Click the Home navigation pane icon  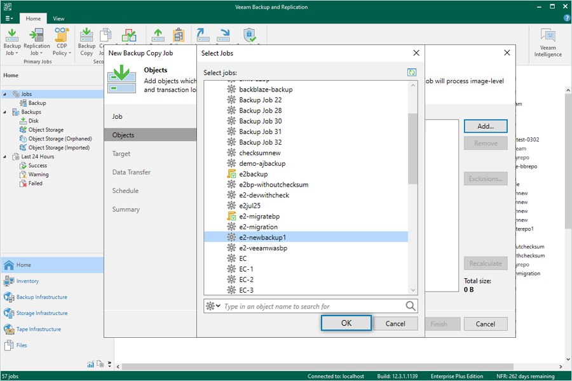click(x=9, y=265)
